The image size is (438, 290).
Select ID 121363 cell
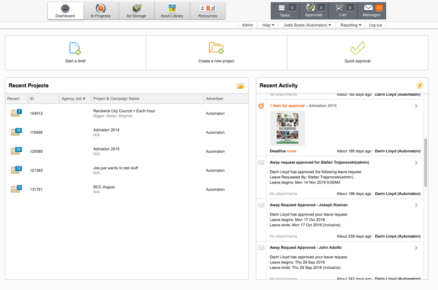[x=36, y=170]
